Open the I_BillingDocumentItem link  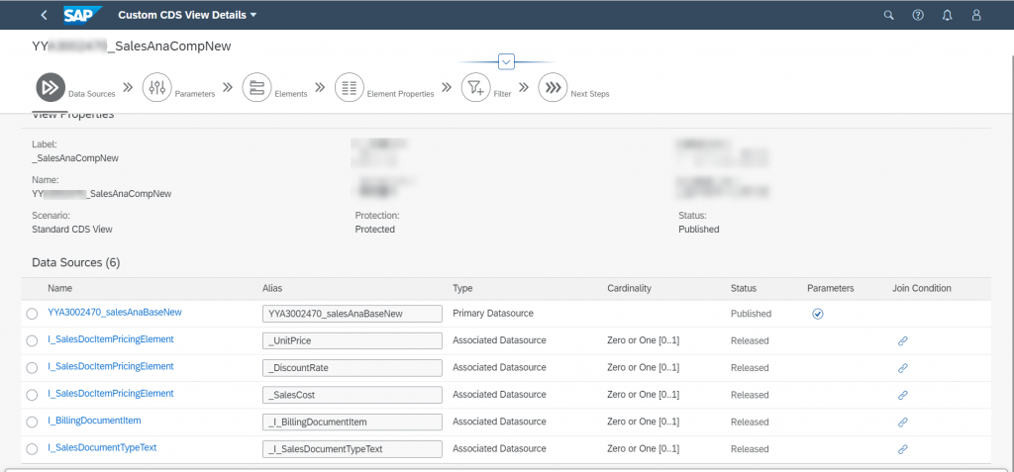click(x=94, y=421)
